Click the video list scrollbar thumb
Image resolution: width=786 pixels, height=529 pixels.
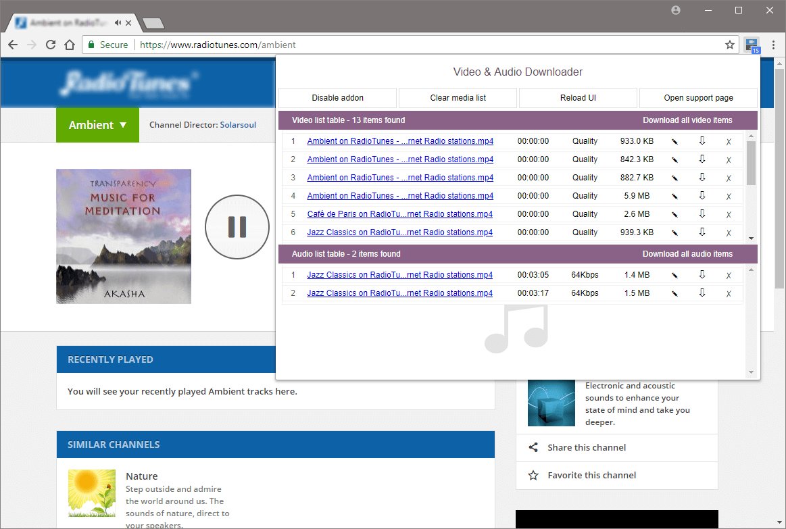(x=751, y=163)
